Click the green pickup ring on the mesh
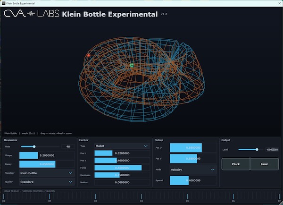Viewport: 283px width, 205px height. coord(132,66)
